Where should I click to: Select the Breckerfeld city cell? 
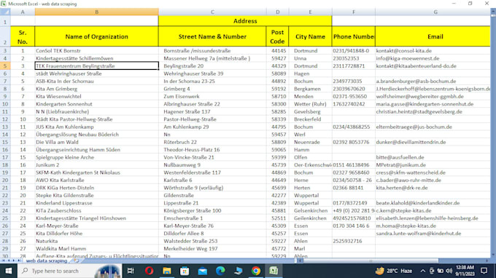[310, 119]
